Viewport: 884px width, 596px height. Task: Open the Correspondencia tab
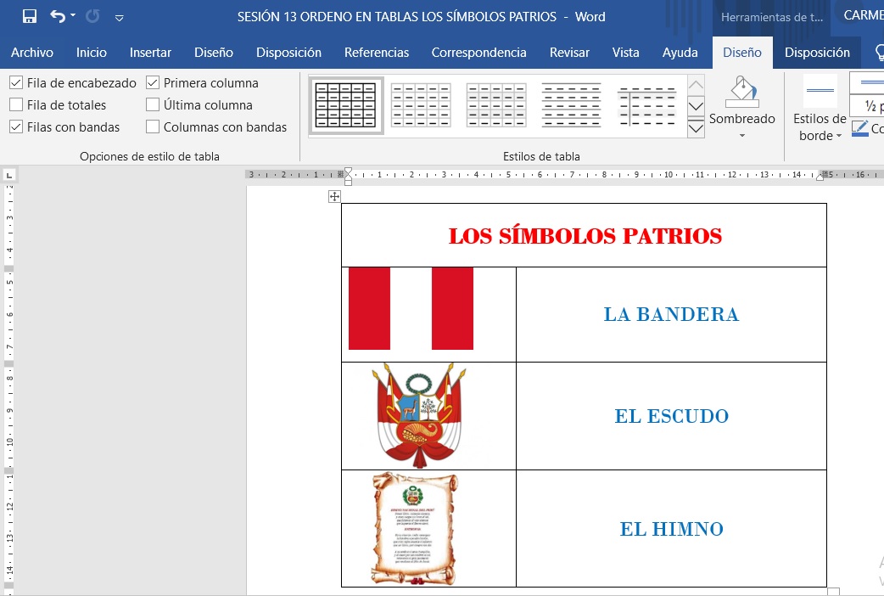pos(478,53)
